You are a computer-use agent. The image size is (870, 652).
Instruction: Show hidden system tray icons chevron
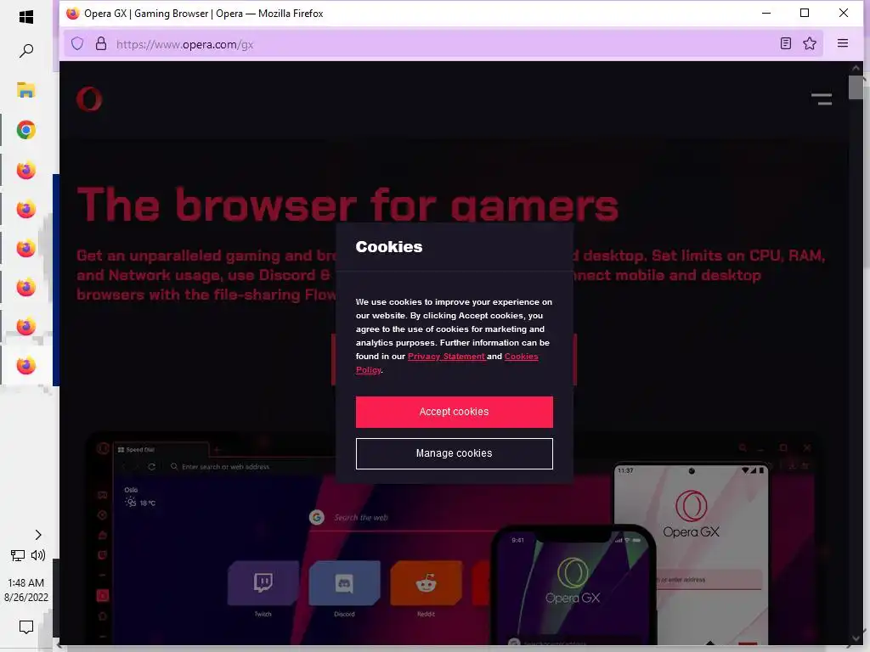tap(38, 535)
